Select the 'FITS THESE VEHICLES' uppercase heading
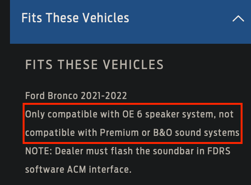This screenshot has height=185, width=251. pyautogui.click(x=94, y=64)
